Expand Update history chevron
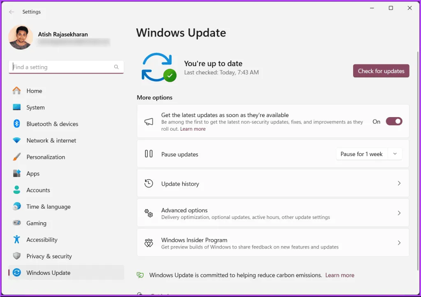This screenshot has height=297, width=421. (399, 184)
